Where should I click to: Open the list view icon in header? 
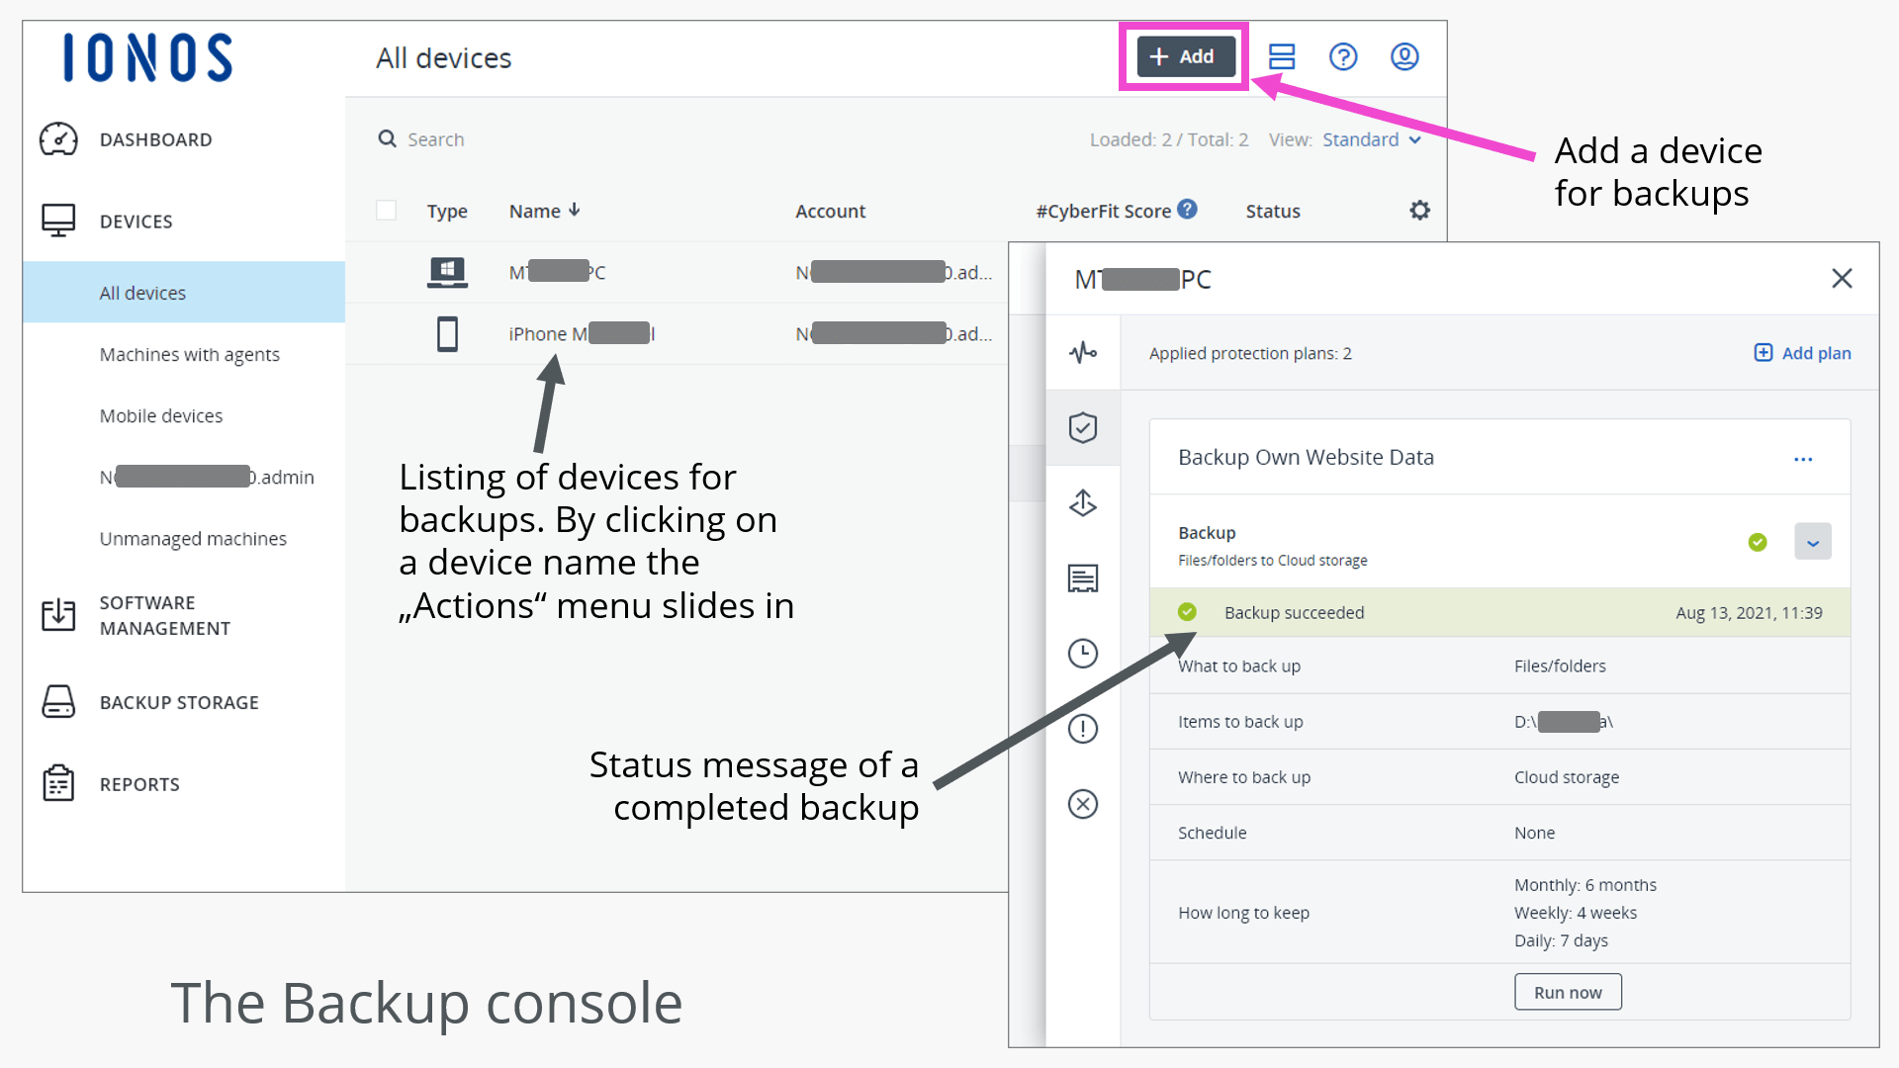pyautogui.click(x=1282, y=56)
